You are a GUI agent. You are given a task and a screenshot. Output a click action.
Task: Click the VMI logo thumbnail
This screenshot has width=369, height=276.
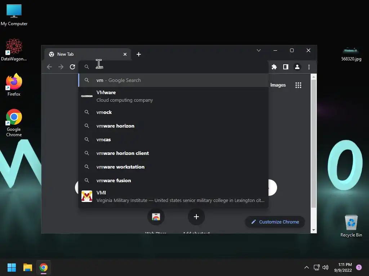tap(87, 196)
